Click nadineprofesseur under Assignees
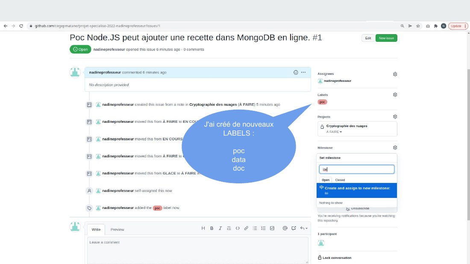Viewport: 470px width, 264px height. [338, 81]
